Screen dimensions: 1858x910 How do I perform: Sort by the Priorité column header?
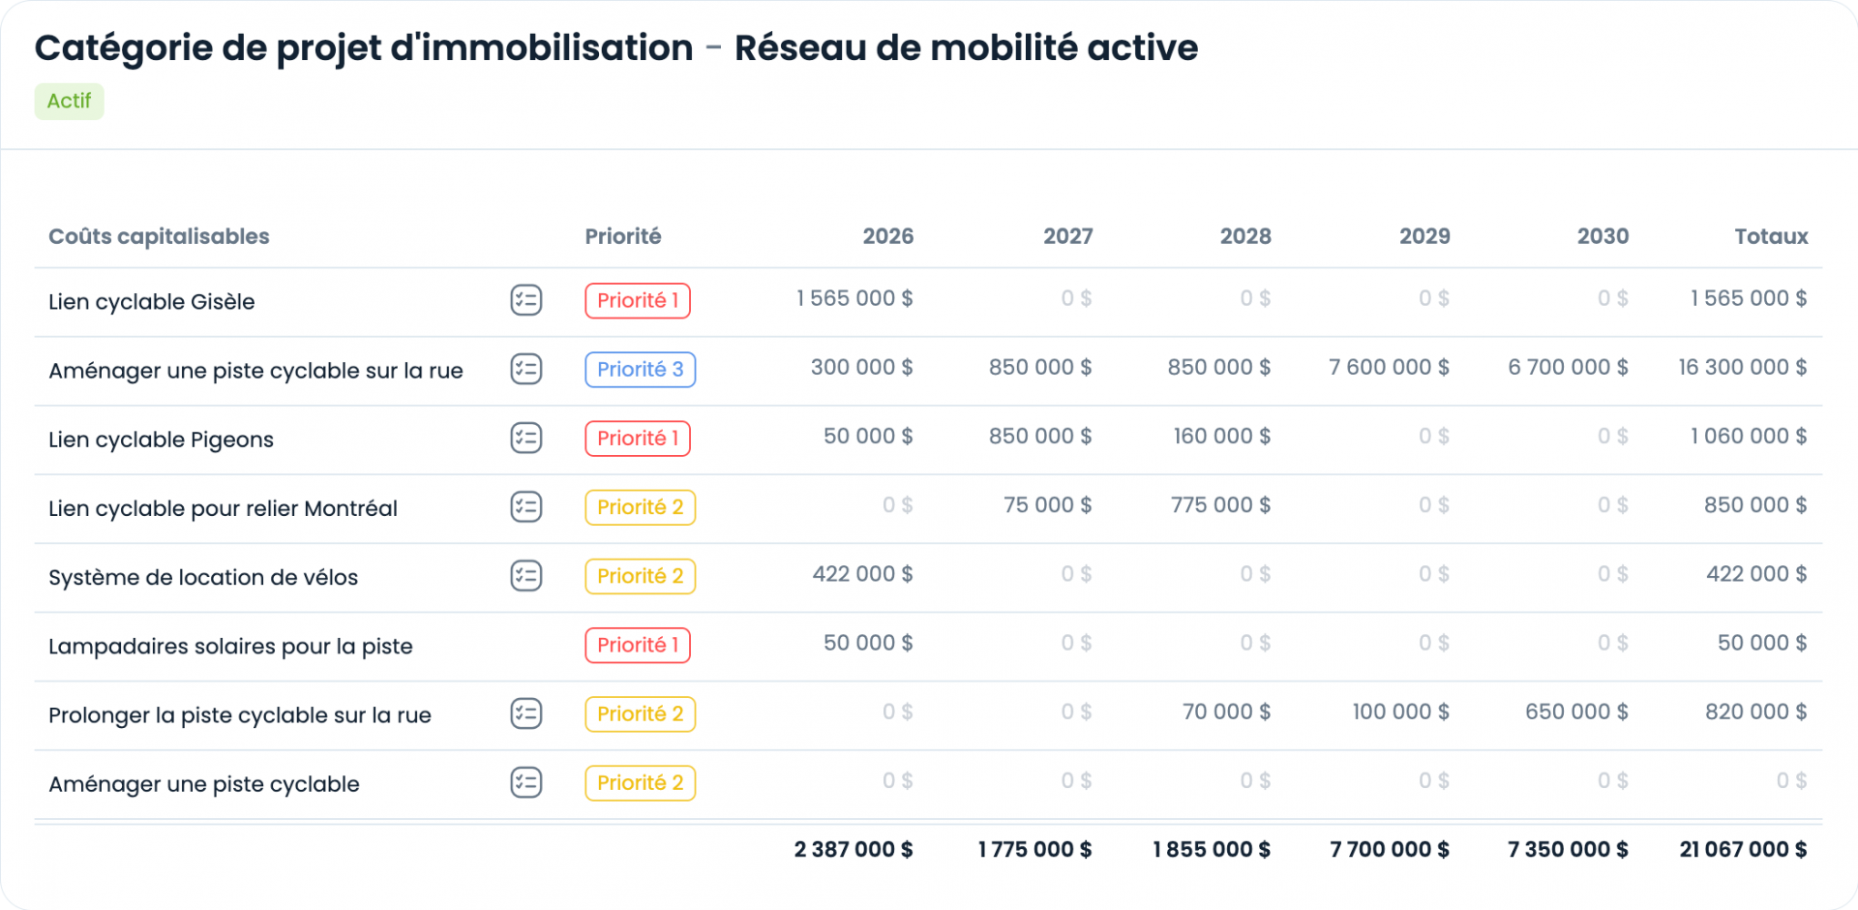[623, 236]
